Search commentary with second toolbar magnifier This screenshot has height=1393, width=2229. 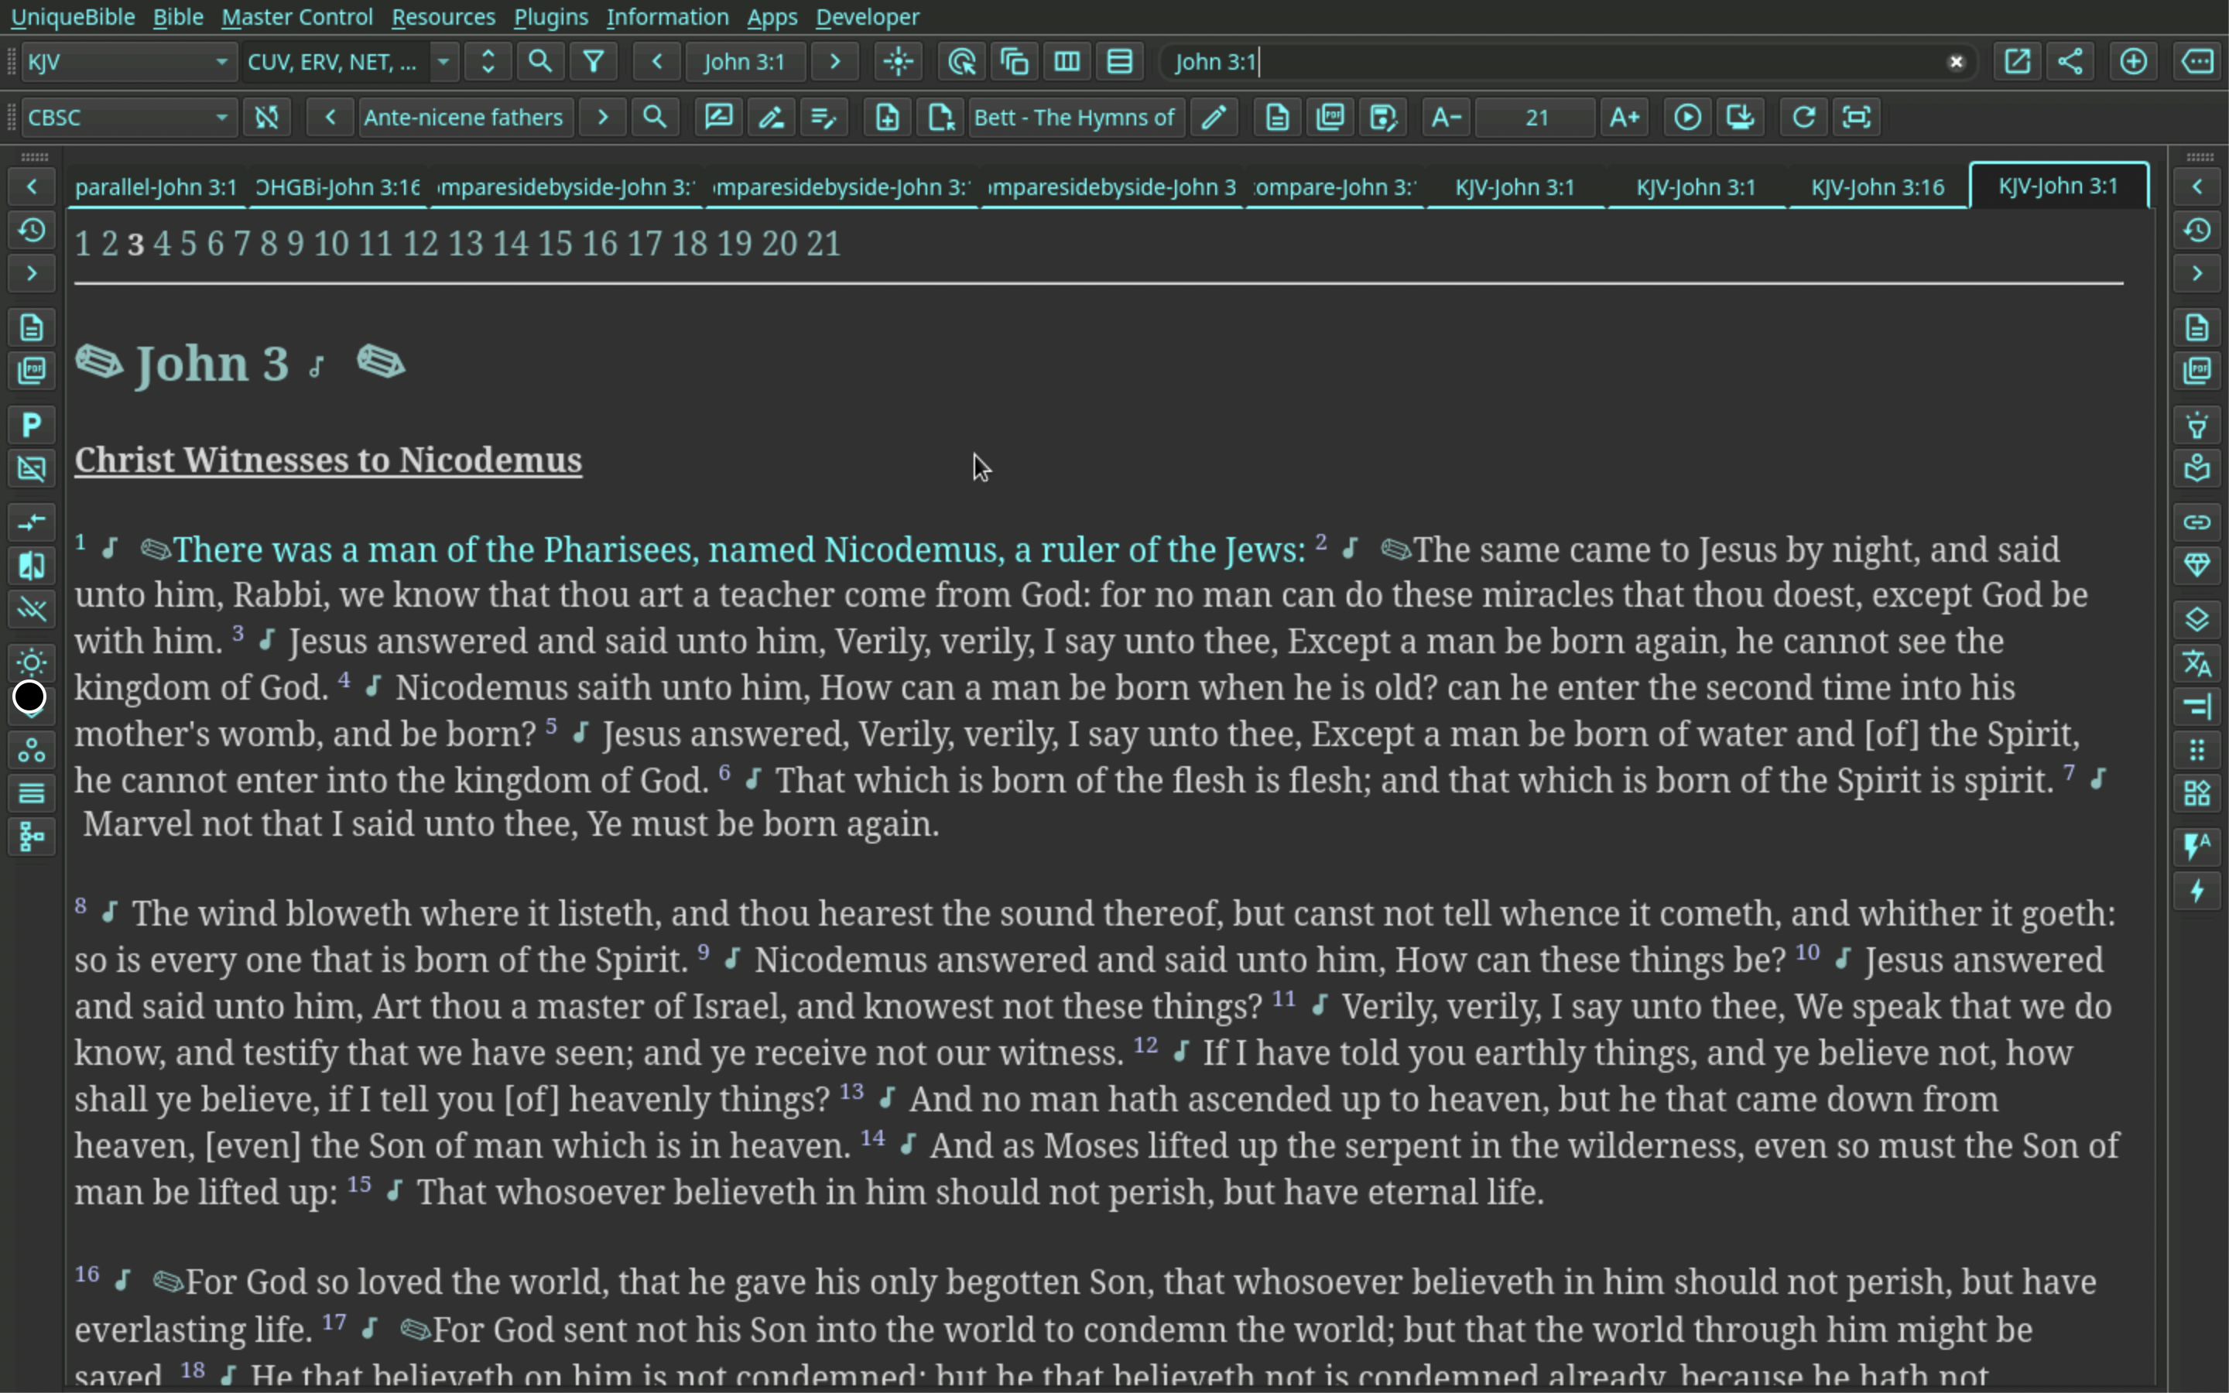click(655, 117)
